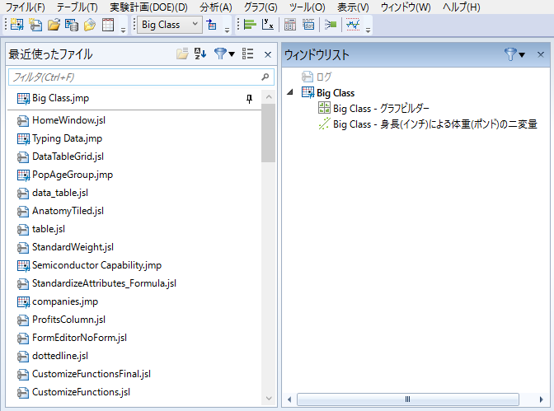This screenshot has height=411, width=554.
Task: Open Typing Data.jmp from recent files
Action: 67,138
